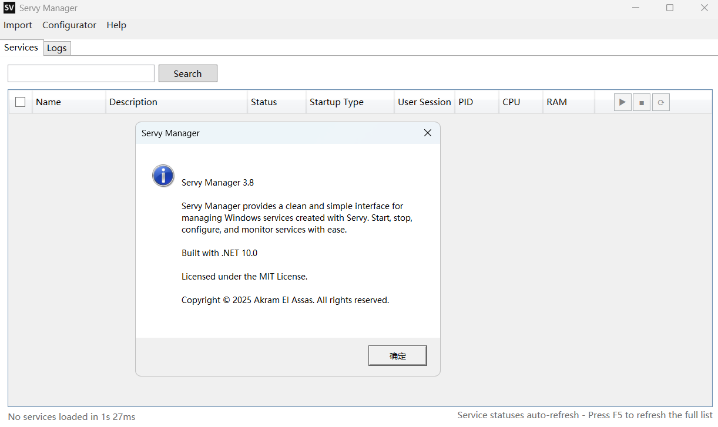This screenshot has width=718, height=427.
Task: Close the Servy Manager about dialog
Action: point(428,133)
